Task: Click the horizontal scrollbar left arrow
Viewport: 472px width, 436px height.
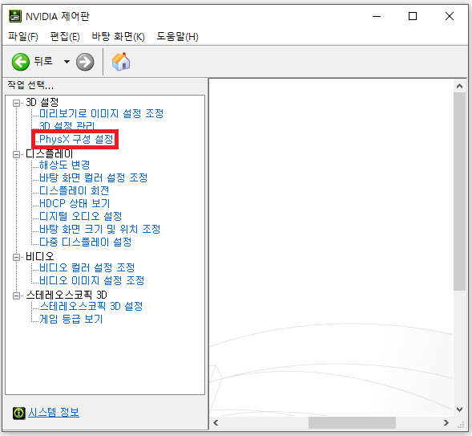Action: point(216,422)
